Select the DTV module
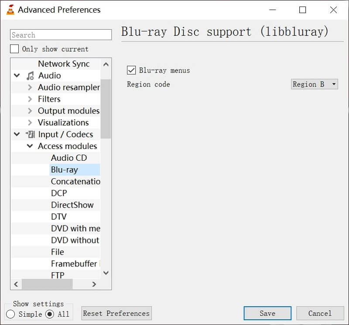The width and height of the screenshot is (349, 325). coord(59,217)
